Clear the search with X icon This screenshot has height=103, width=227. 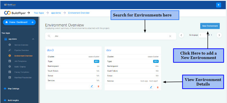click(x=170, y=36)
